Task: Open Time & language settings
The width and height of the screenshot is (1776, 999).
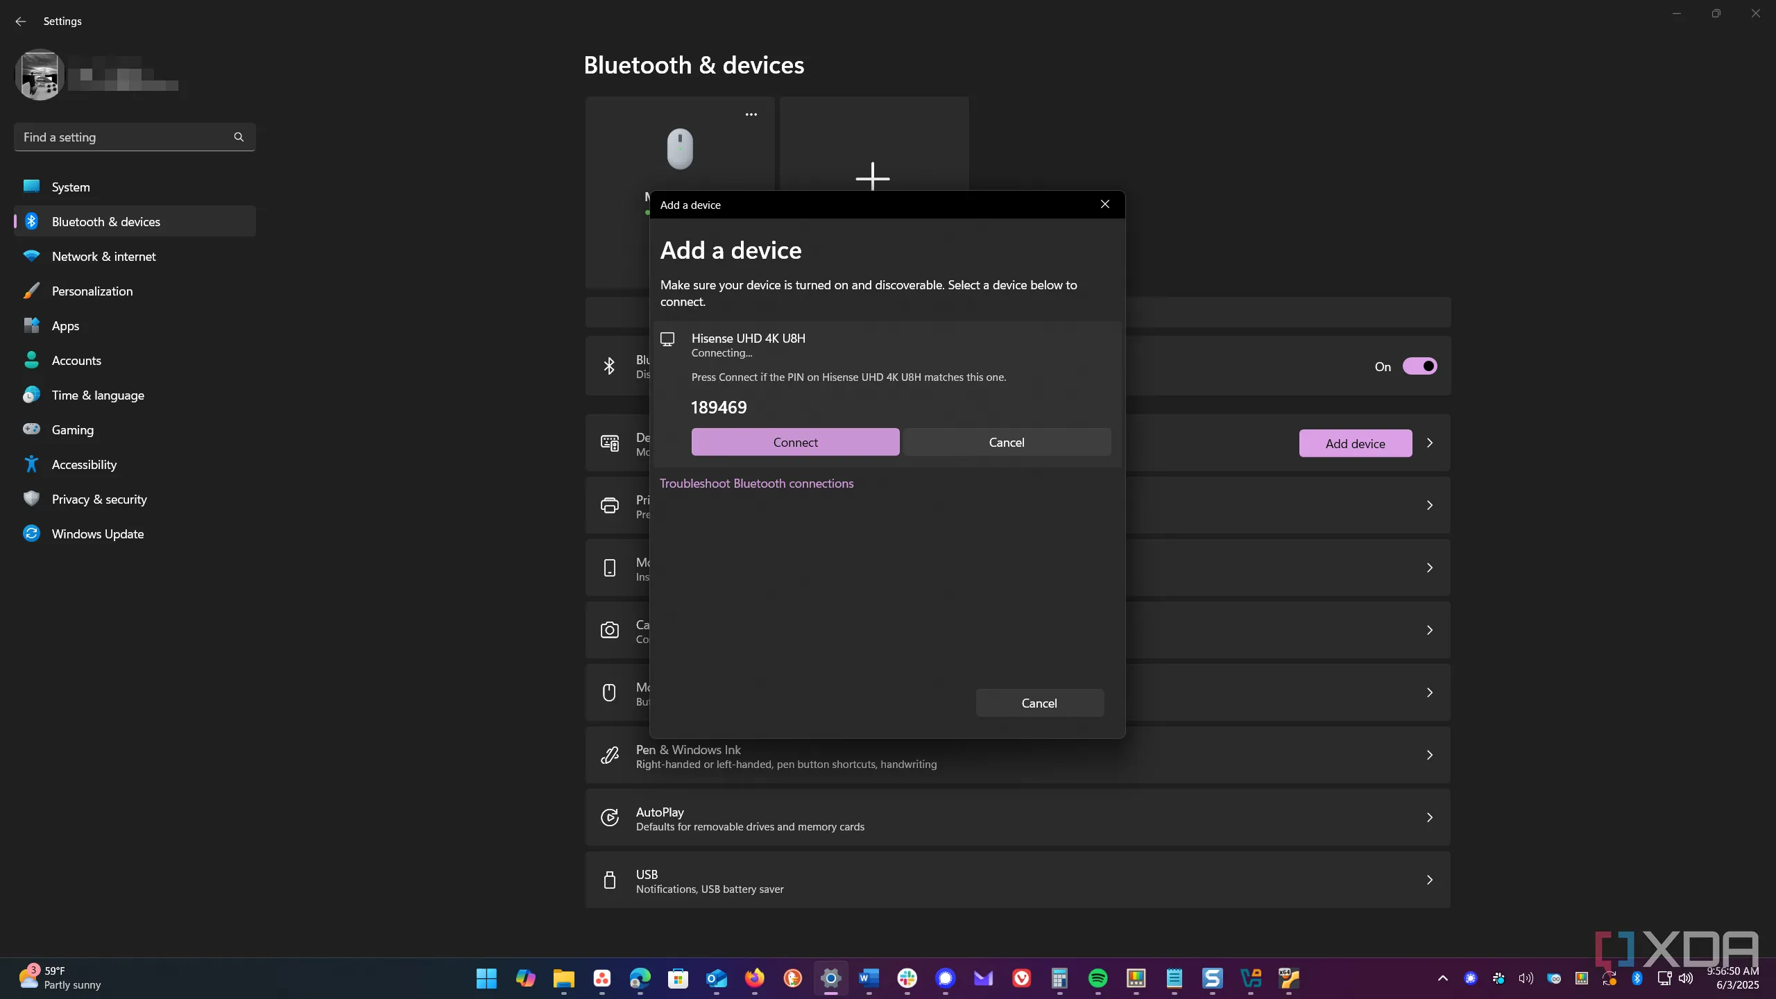Action: pyautogui.click(x=135, y=395)
